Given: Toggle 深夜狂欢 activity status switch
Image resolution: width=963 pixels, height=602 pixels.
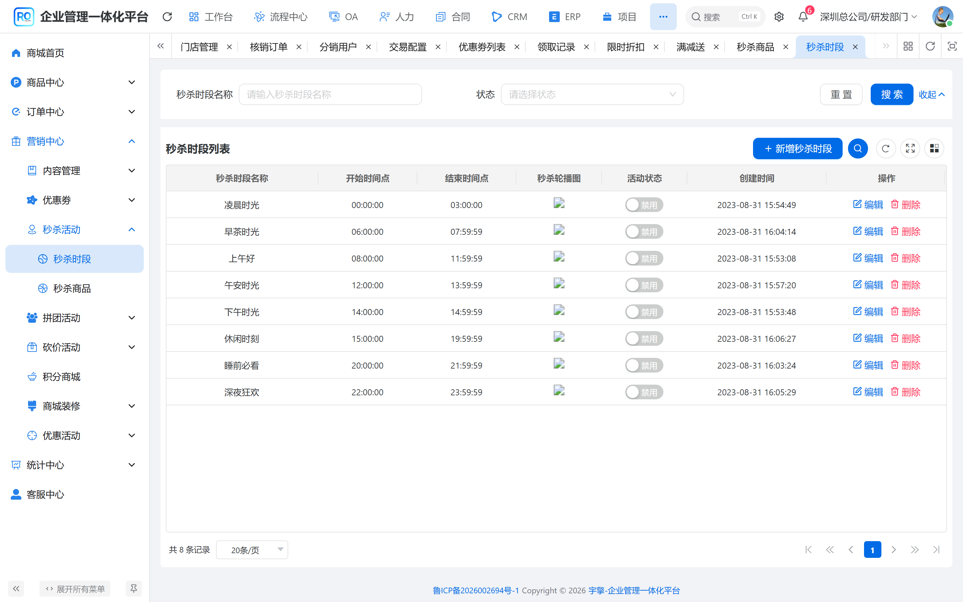Looking at the screenshot, I should [x=644, y=392].
